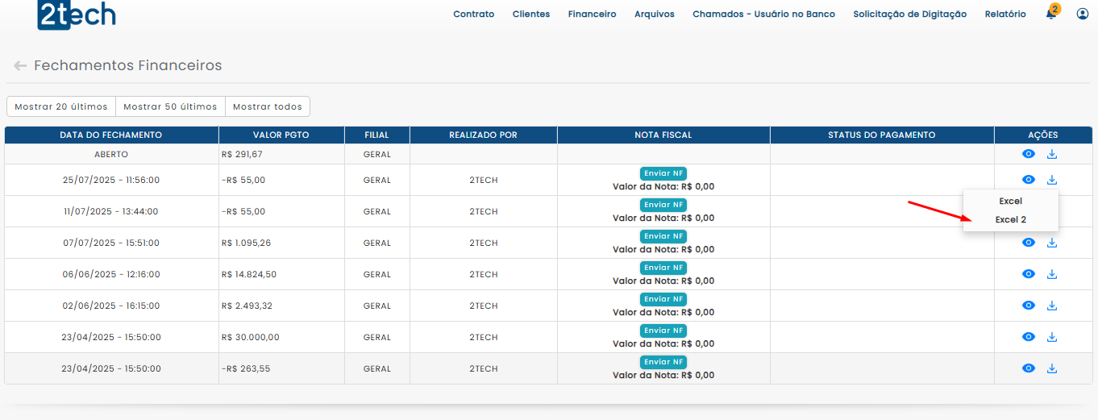
Task: View the 23/04/2025 R$ 30.000,00 closing
Action: pyautogui.click(x=1029, y=337)
